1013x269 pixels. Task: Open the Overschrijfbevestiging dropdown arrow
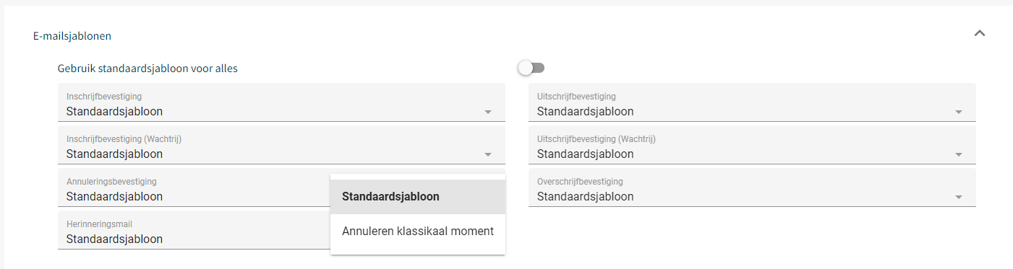pyautogui.click(x=959, y=198)
